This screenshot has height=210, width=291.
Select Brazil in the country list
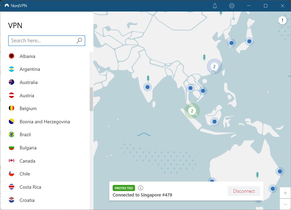(x=25, y=134)
